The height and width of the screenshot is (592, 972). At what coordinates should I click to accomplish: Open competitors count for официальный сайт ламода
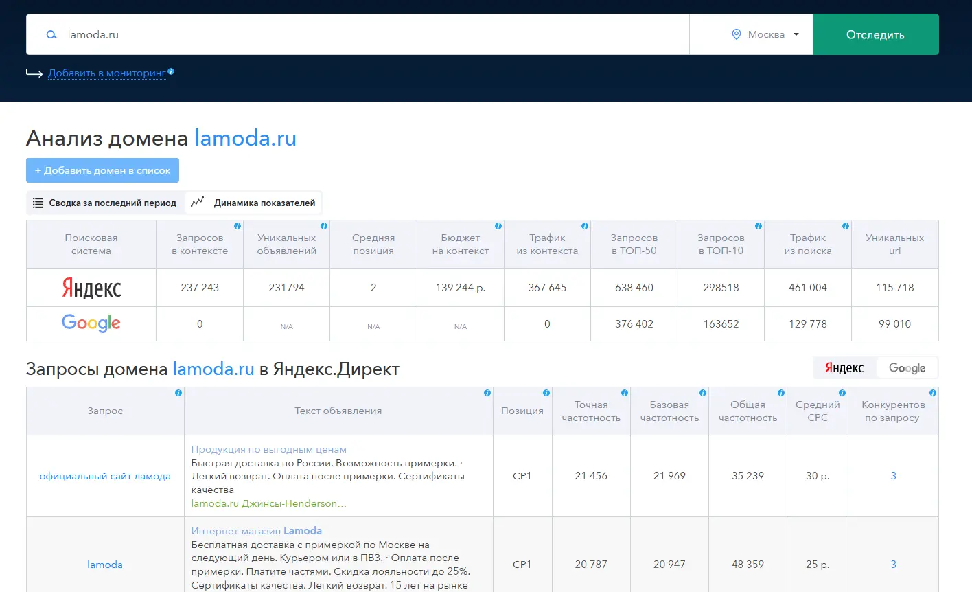(893, 475)
